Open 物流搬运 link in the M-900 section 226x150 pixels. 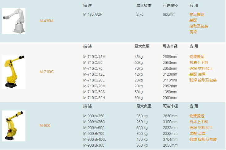[x=197, y=116]
